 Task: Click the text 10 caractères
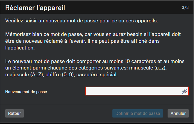(x=140, y=61)
